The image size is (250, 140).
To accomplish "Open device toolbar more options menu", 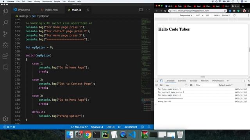I will [x=248, y=16].
